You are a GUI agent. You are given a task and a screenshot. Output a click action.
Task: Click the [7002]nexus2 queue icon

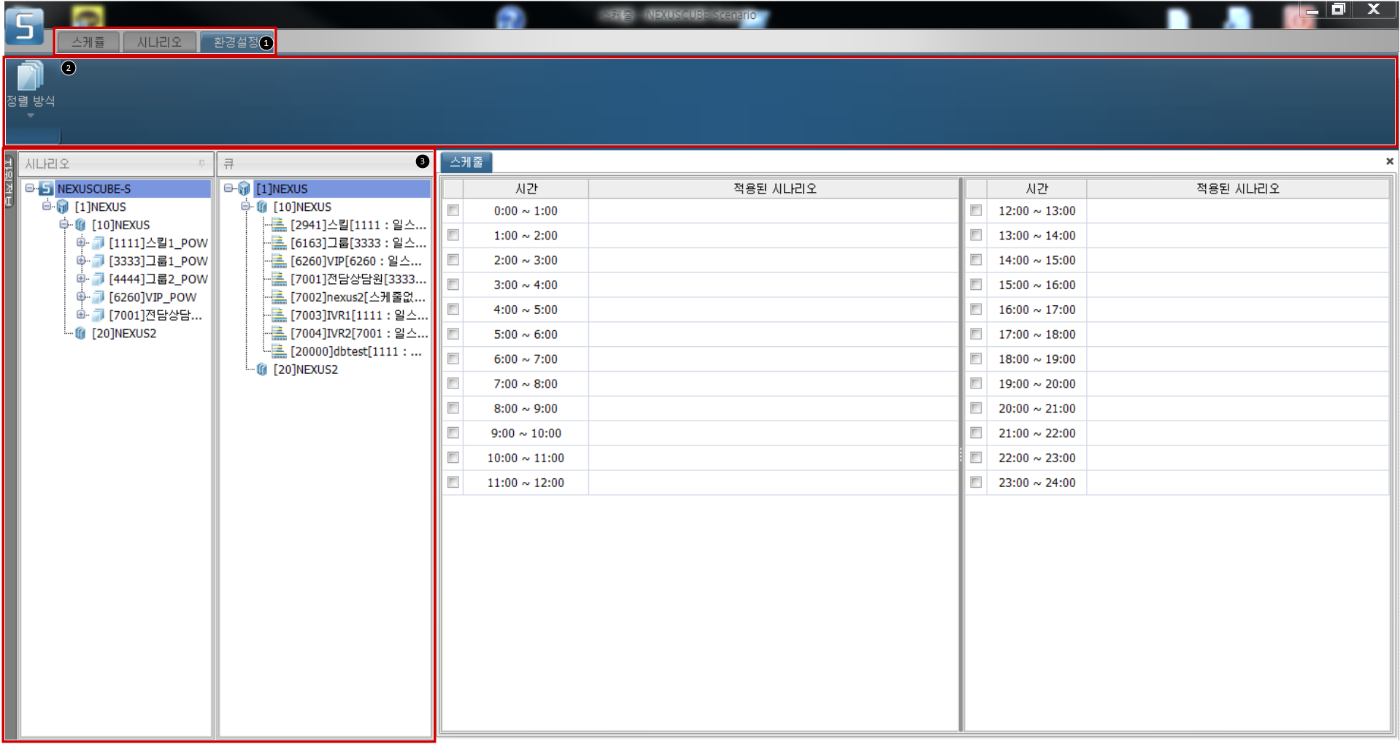(279, 297)
